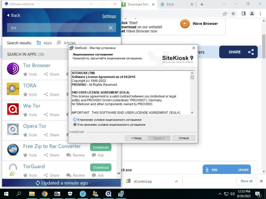
Task: Open the TORA app icon
Action: pyautogui.click(x=13, y=89)
